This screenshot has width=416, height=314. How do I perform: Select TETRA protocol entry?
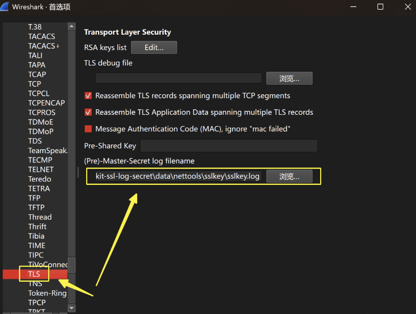point(39,189)
